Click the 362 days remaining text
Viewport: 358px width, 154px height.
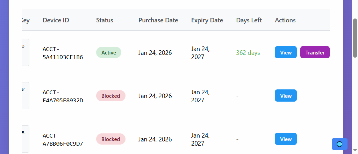tap(248, 53)
